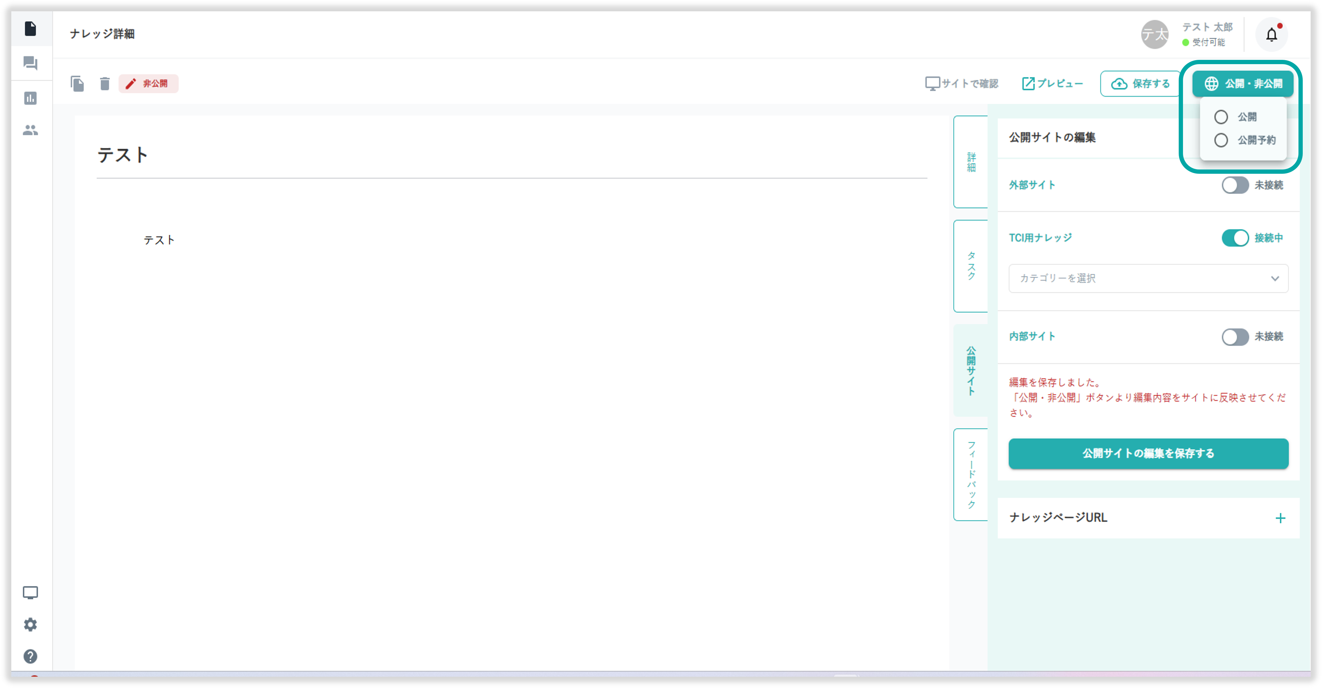Screen dimensions: 1322x688
Task: Click the document icon in sidebar
Action: [x=30, y=29]
